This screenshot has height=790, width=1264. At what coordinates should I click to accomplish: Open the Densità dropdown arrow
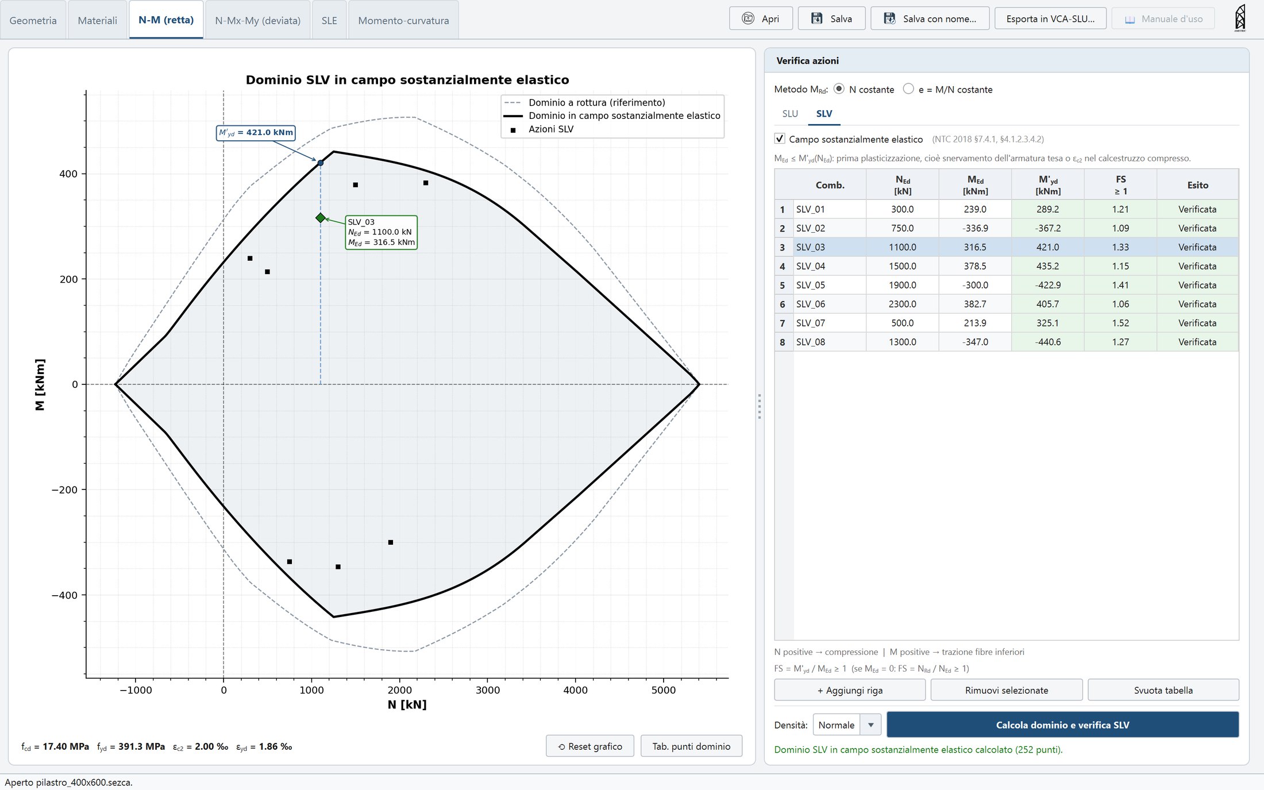click(871, 725)
